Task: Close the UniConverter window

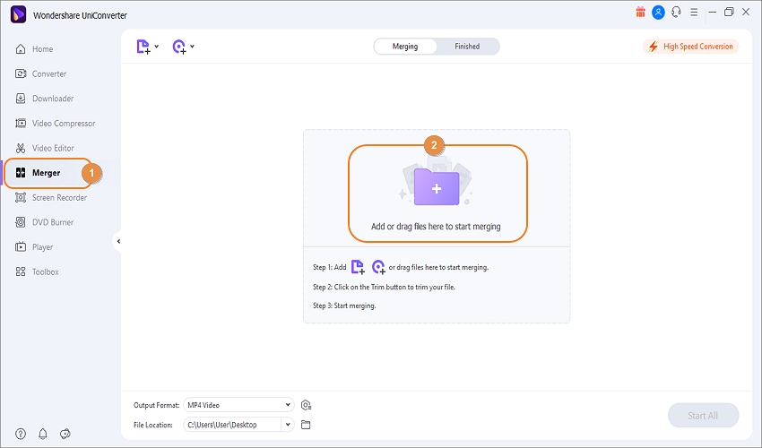Action: pos(746,13)
